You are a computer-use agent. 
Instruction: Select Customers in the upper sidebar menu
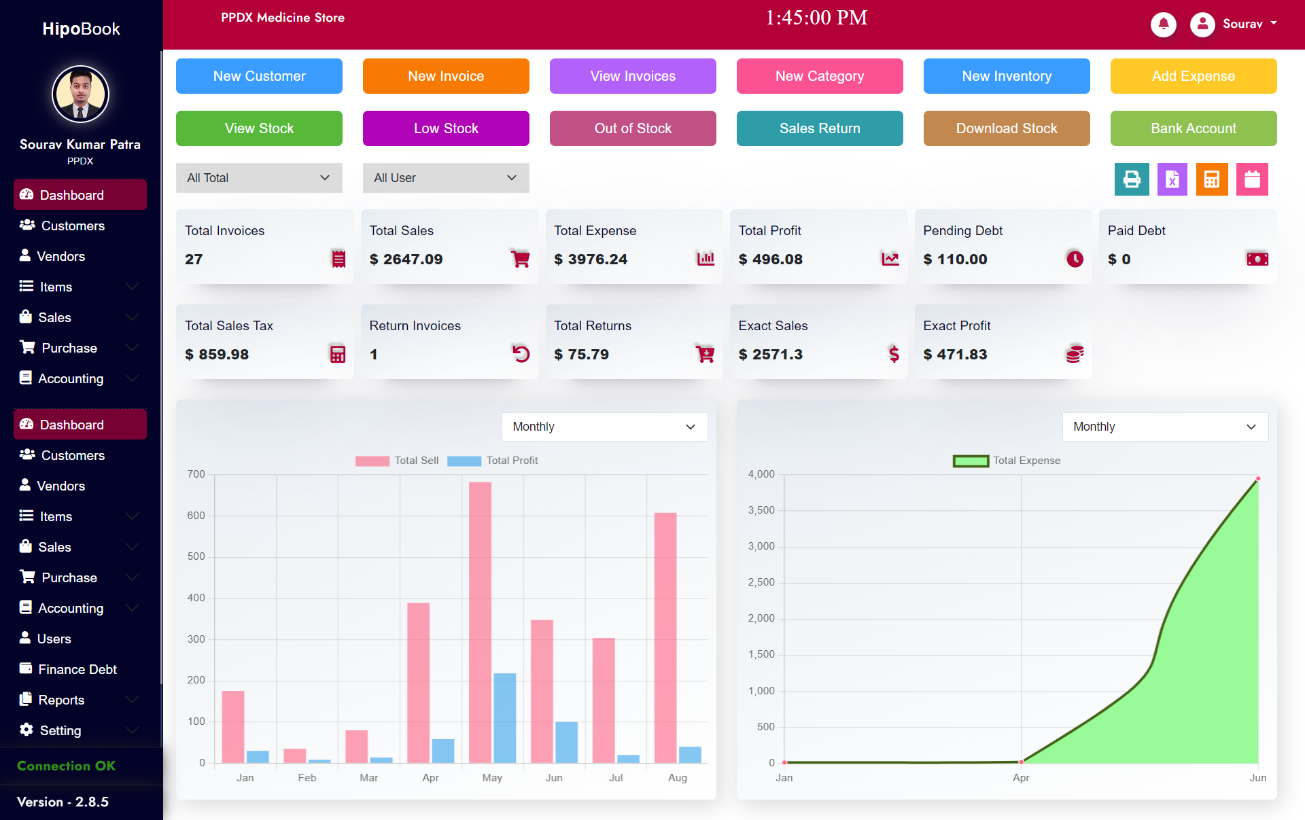coord(80,226)
